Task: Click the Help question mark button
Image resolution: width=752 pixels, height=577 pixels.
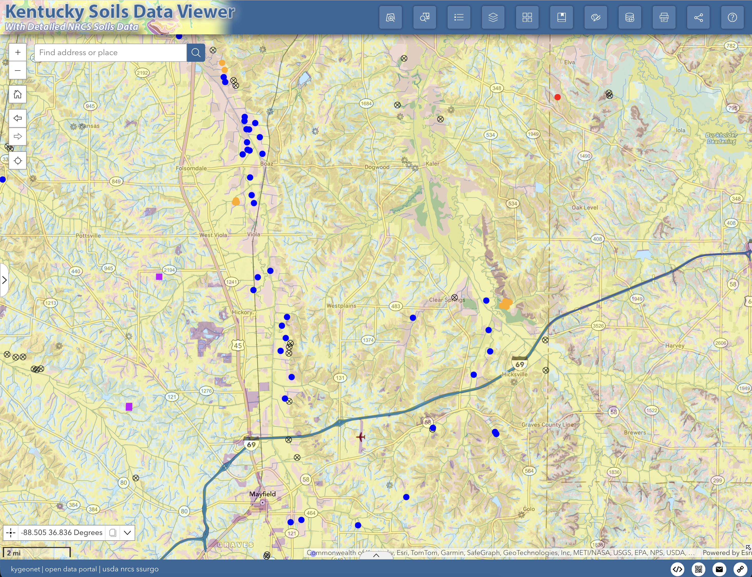Action: coord(732,17)
